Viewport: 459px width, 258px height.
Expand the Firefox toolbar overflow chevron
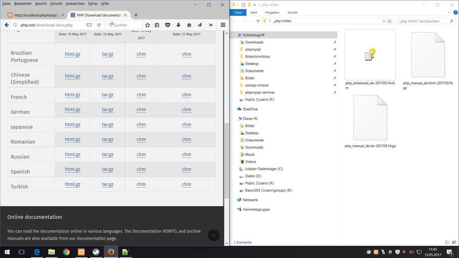click(211, 25)
